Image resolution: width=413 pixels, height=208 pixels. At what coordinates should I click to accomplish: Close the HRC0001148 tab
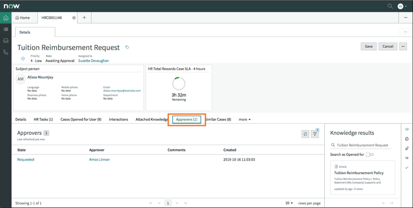point(74,18)
